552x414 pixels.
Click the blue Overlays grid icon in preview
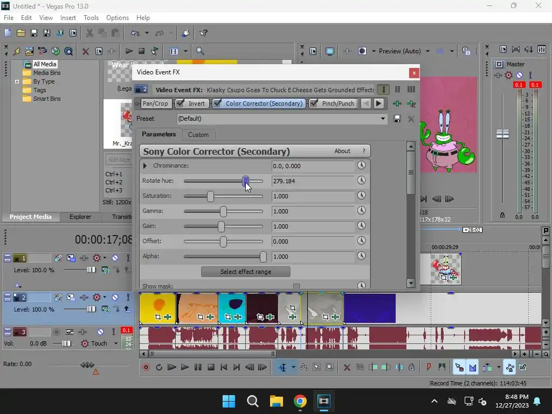click(x=440, y=51)
